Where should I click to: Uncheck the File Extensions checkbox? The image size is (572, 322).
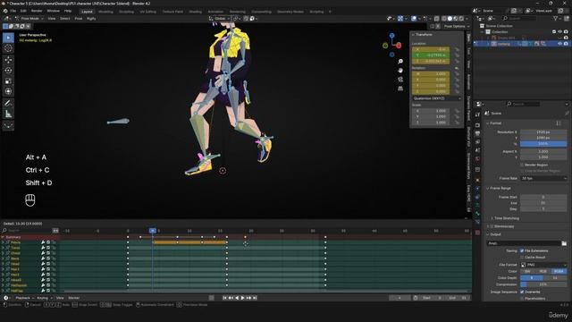pos(522,250)
